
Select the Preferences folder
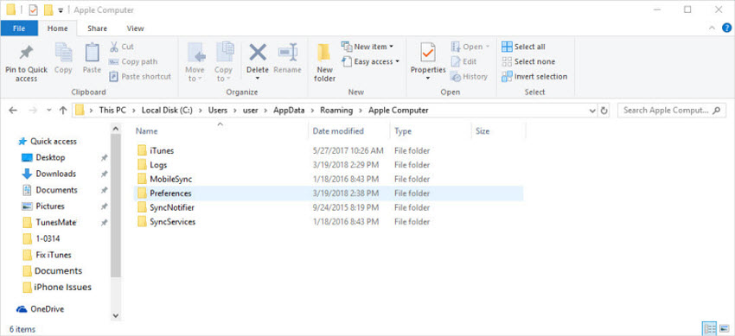(328, 193)
